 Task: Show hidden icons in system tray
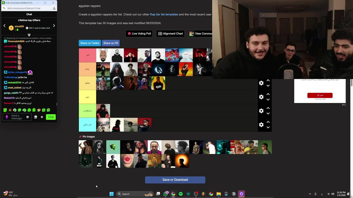pos(310,194)
